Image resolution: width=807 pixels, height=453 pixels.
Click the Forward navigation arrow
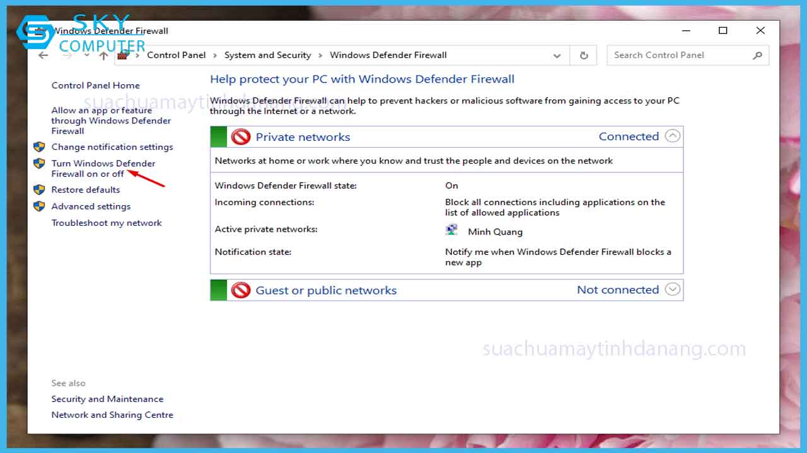[x=67, y=55]
